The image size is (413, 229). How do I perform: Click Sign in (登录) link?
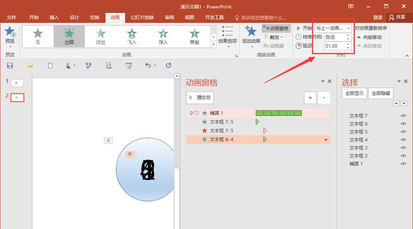pyautogui.click(x=377, y=17)
